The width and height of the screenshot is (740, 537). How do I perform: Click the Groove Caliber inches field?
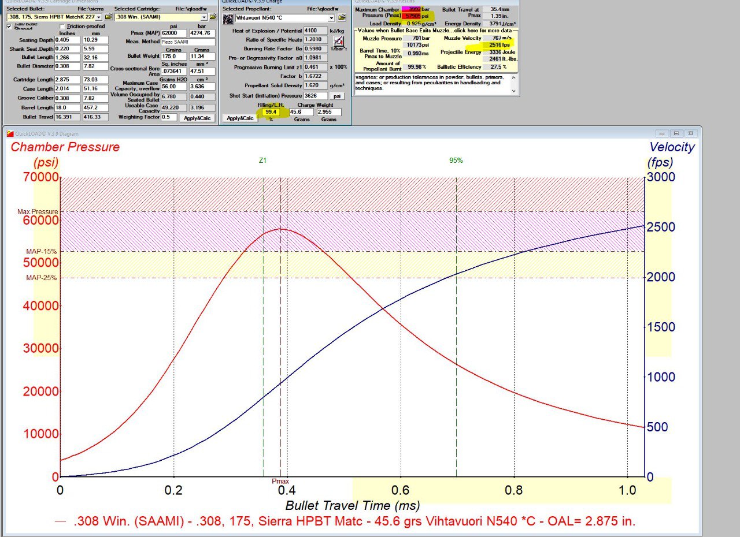click(67, 98)
